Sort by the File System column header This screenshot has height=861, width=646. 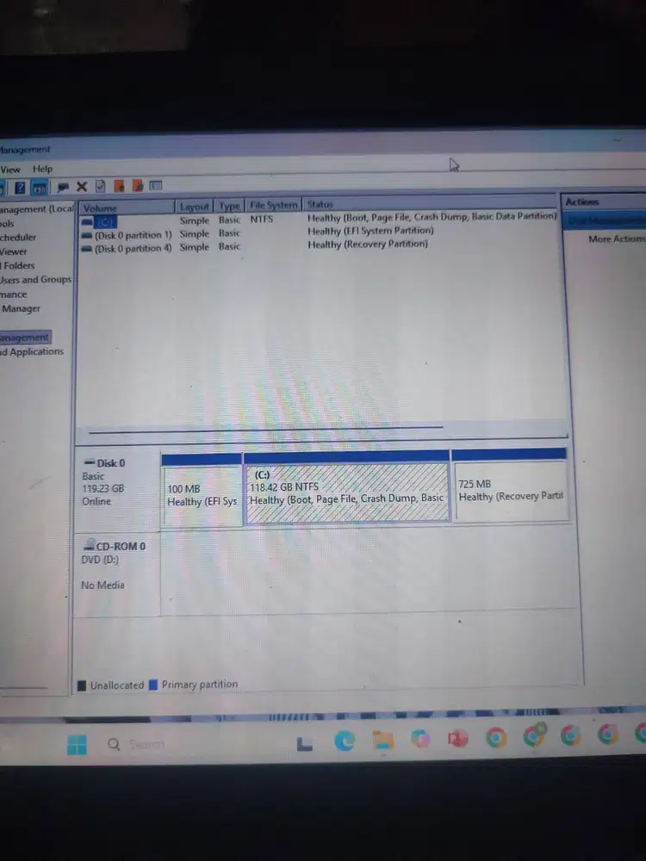tap(274, 205)
